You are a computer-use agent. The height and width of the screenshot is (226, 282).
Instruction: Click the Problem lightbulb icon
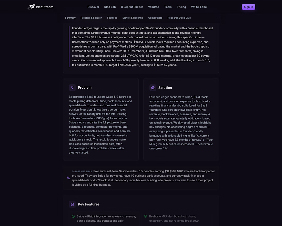click(72, 88)
